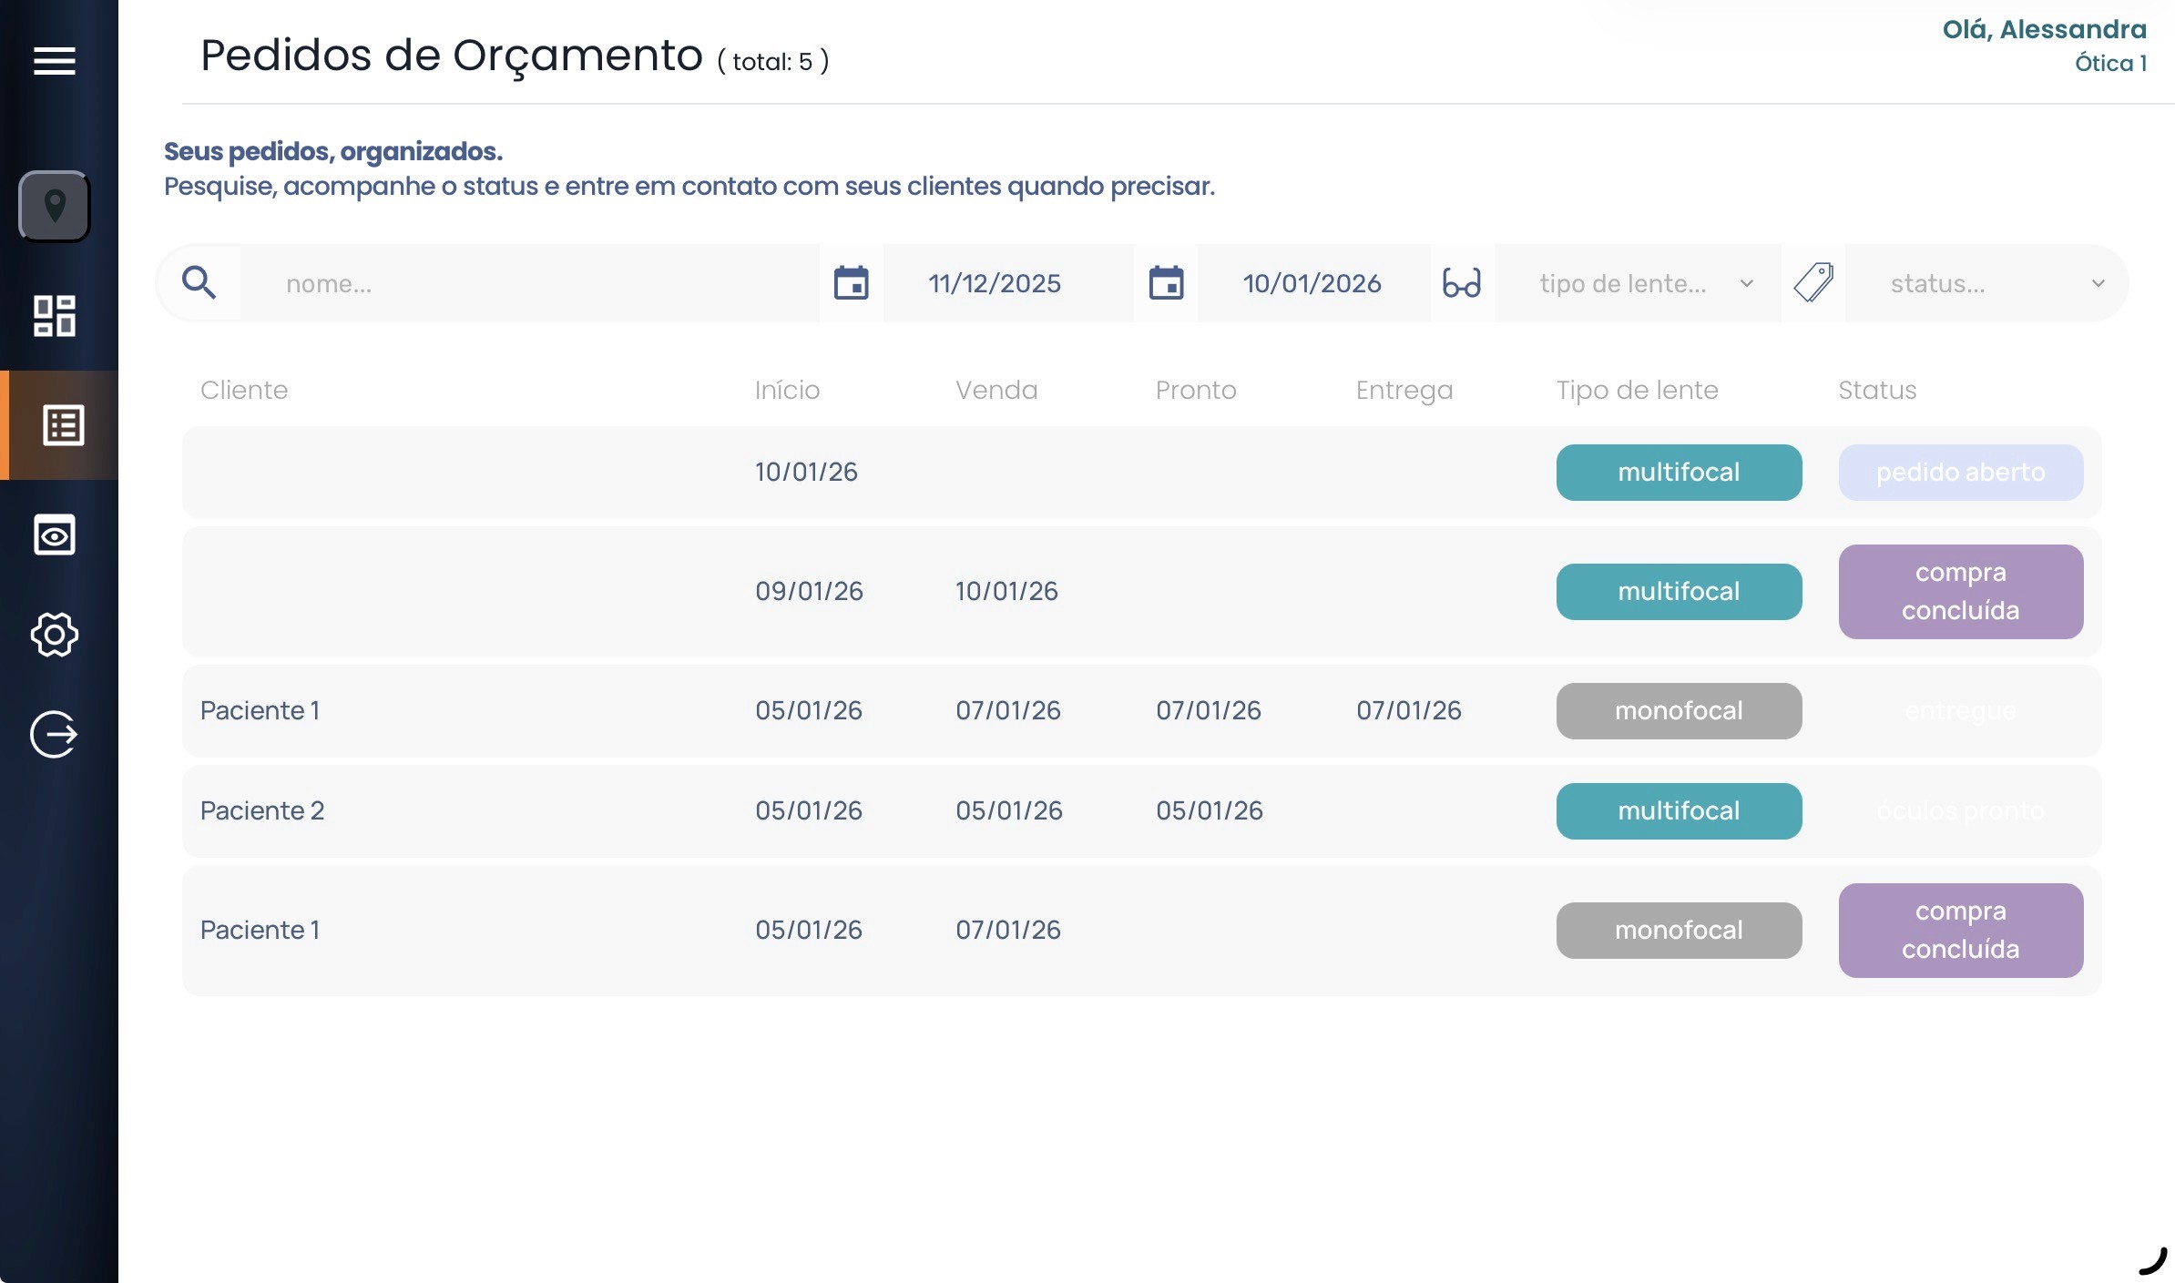Open start date calendar icon
Screen dimensions: 2175x1283
point(851,283)
